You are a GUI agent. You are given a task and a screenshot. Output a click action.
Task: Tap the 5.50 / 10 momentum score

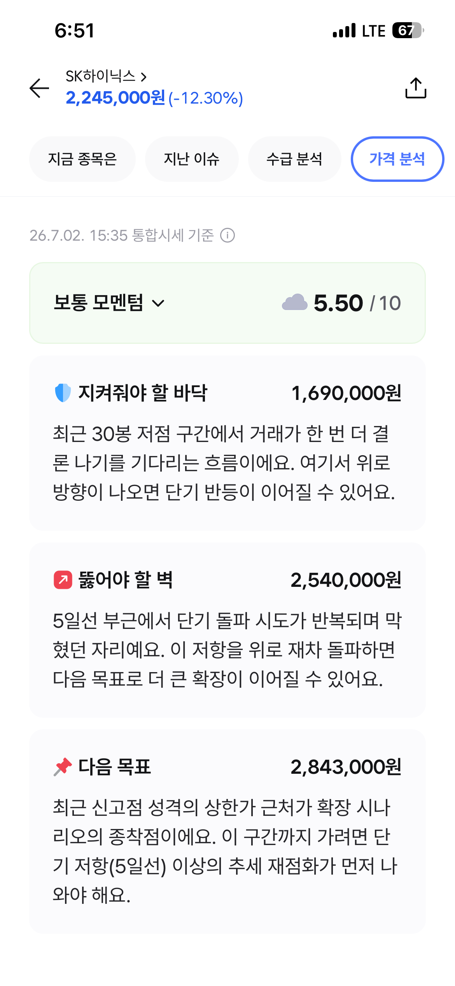point(357,303)
